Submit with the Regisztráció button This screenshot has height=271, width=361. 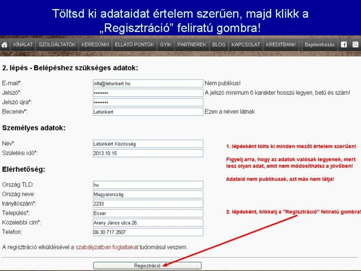click(x=148, y=266)
